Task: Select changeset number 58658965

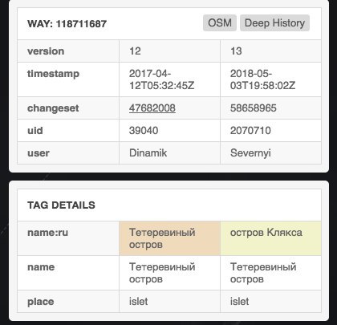Action: [254, 108]
